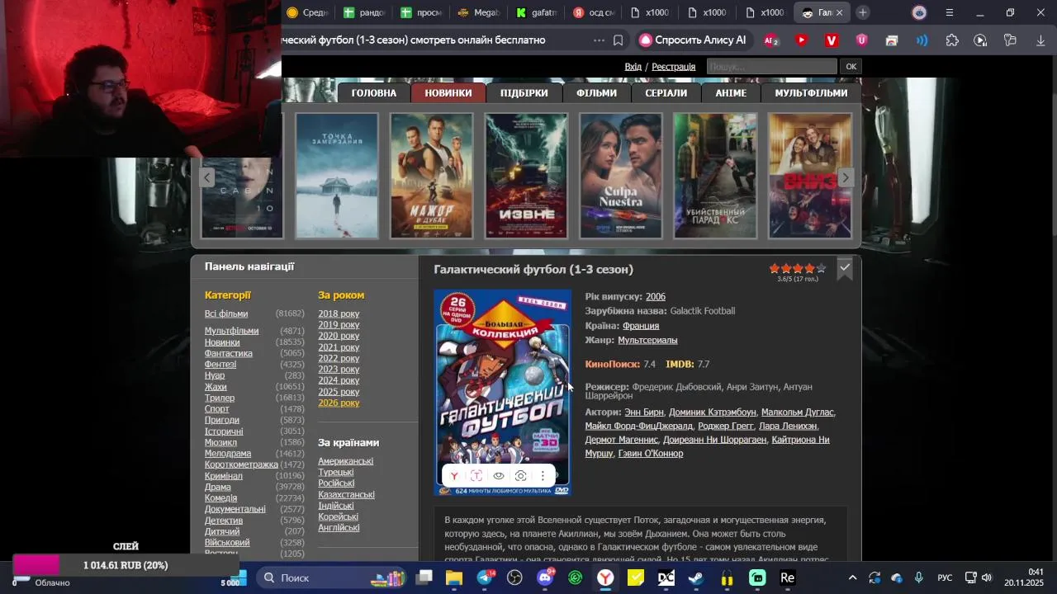Click the 2006 release year link
Image resolution: width=1057 pixels, height=594 pixels.
[x=656, y=297]
